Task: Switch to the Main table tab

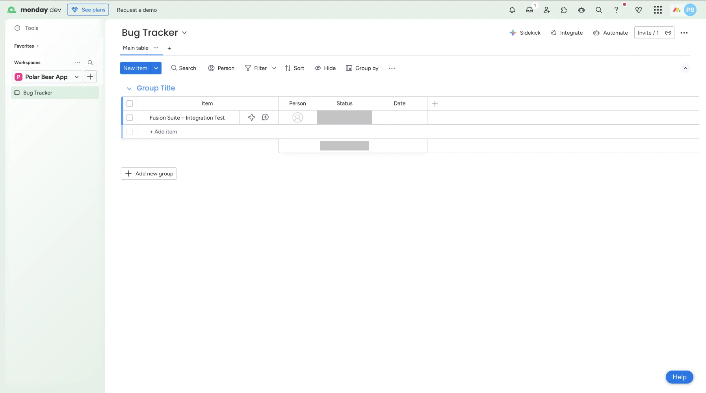Action: pyautogui.click(x=136, y=48)
